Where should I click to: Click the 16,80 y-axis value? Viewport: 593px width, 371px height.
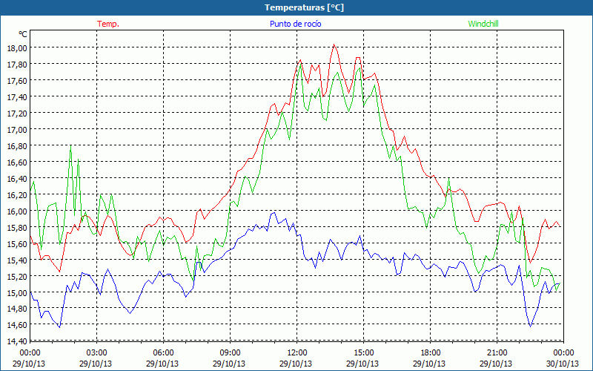(17, 145)
